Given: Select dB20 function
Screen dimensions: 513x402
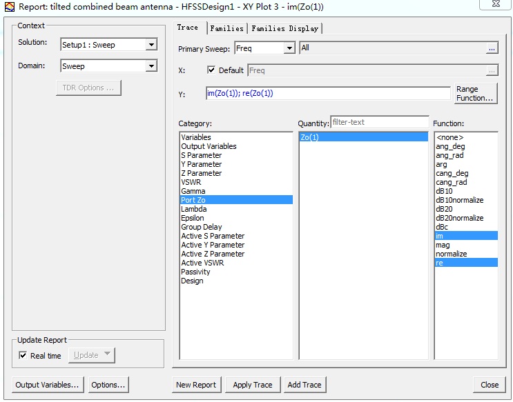Looking at the screenshot, I should point(466,209).
